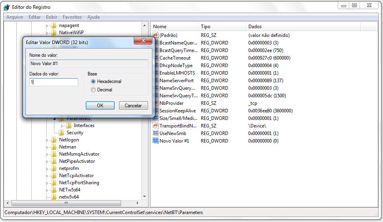This screenshot has height=222, width=383.
Task: Click the (Padrão) string value icon
Action: tap(155, 35)
